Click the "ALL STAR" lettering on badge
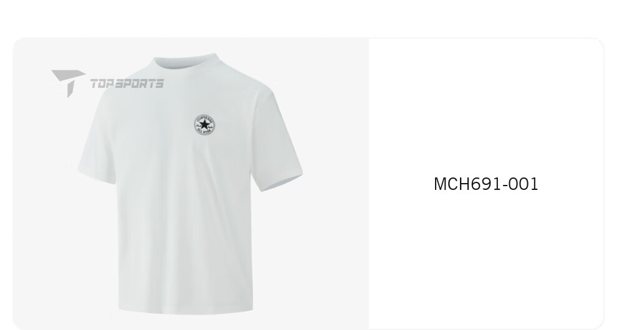Image resolution: width=617 pixels, height=330 pixels. tap(204, 133)
